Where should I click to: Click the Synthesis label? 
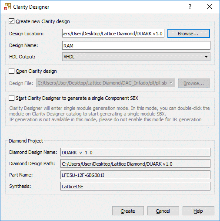click(x=20, y=186)
